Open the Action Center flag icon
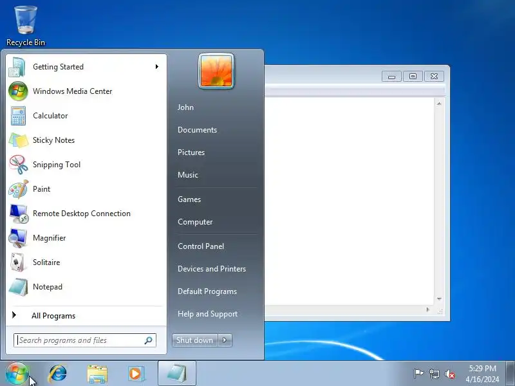The width and height of the screenshot is (515, 386). 418,374
